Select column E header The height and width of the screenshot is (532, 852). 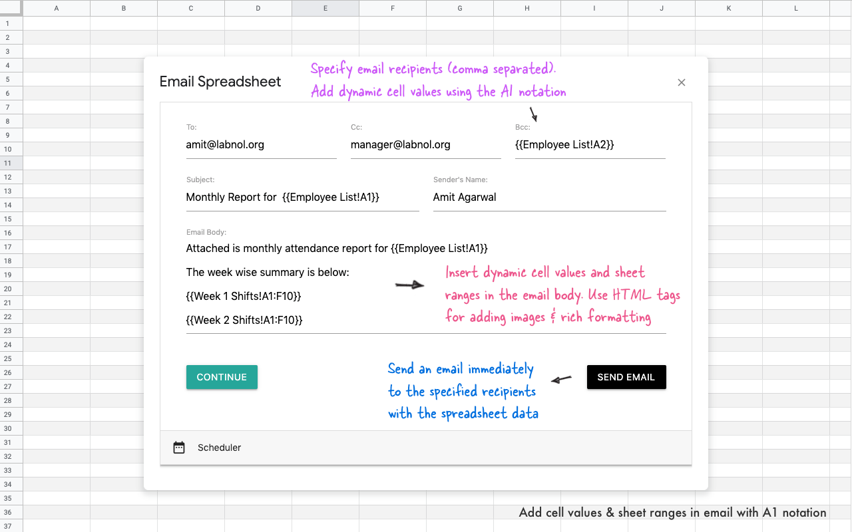tap(325, 8)
